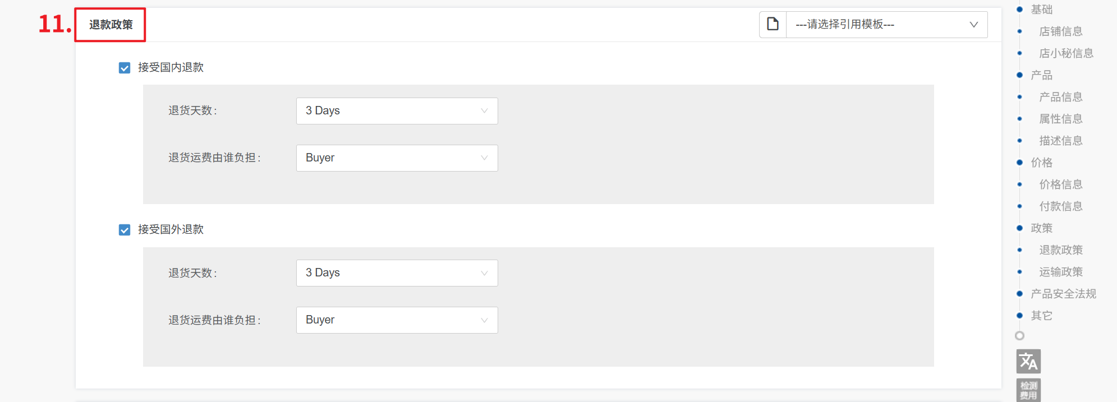Go to 退款政策 in the sidebar navigation

click(1060, 250)
